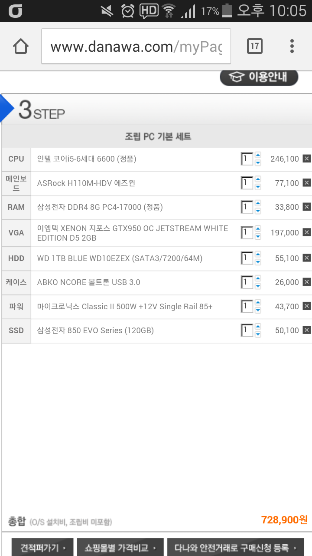
Task: Tap the 이용안내 guide button
Action: click(259, 77)
